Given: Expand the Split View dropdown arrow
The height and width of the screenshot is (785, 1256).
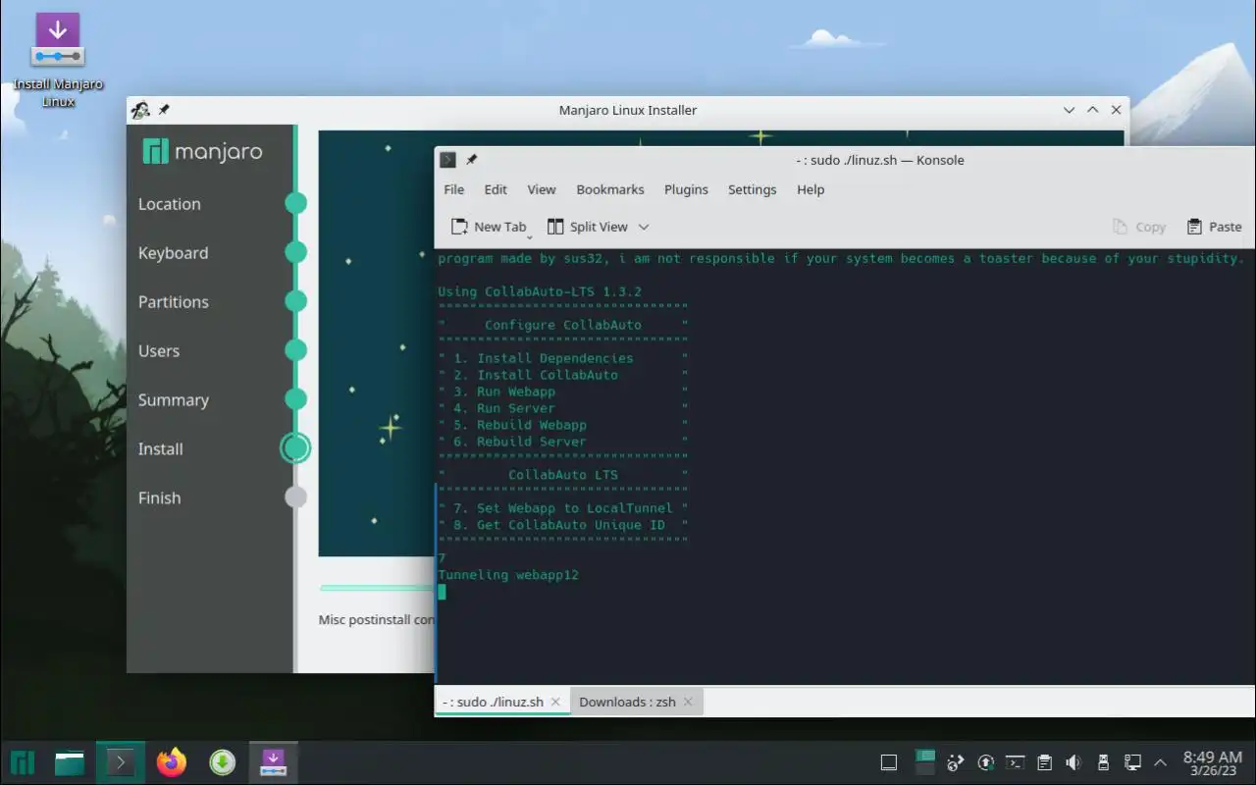Looking at the screenshot, I should click(x=644, y=227).
